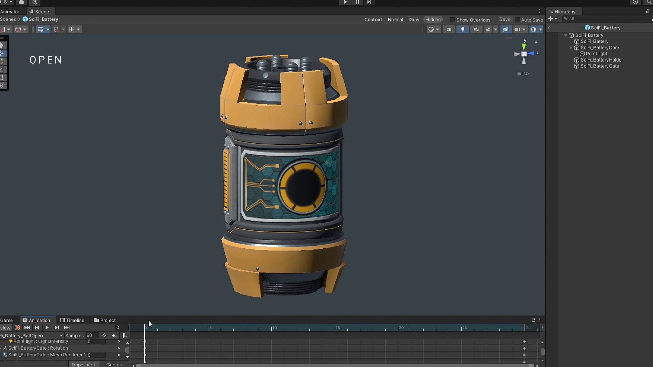Image resolution: width=653 pixels, height=367 pixels.
Task: Open the top bar search magnifier
Action: [x=649, y=2]
